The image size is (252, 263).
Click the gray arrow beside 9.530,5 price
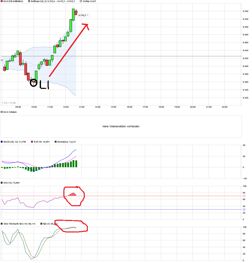click(x=87, y=15)
